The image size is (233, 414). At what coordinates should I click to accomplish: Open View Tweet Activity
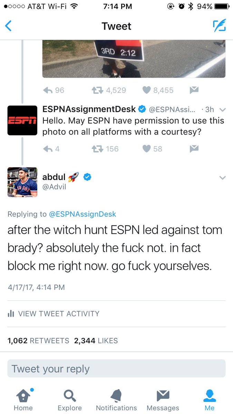(54, 314)
